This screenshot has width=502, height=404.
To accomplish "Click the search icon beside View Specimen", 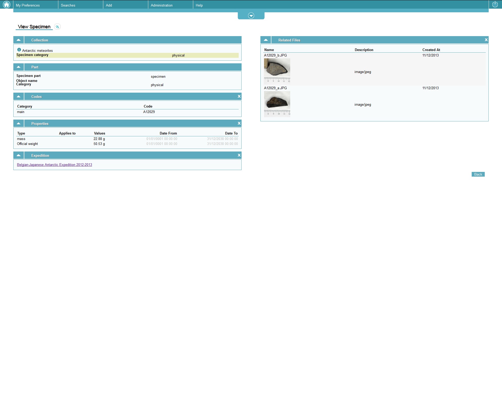I will [57, 27].
